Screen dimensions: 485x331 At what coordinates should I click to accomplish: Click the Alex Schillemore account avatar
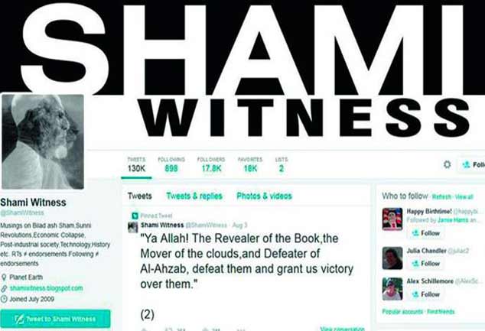pyautogui.click(x=392, y=289)
